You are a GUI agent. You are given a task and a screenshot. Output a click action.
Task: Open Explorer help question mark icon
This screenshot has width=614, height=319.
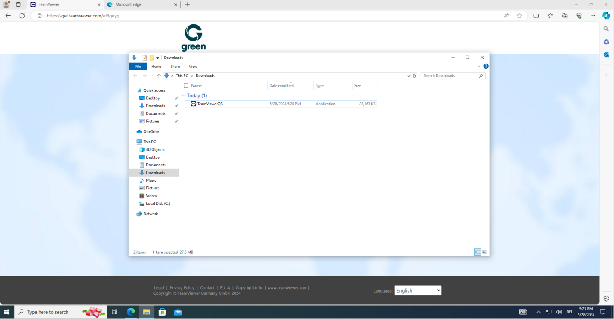[x=486, y=67]
